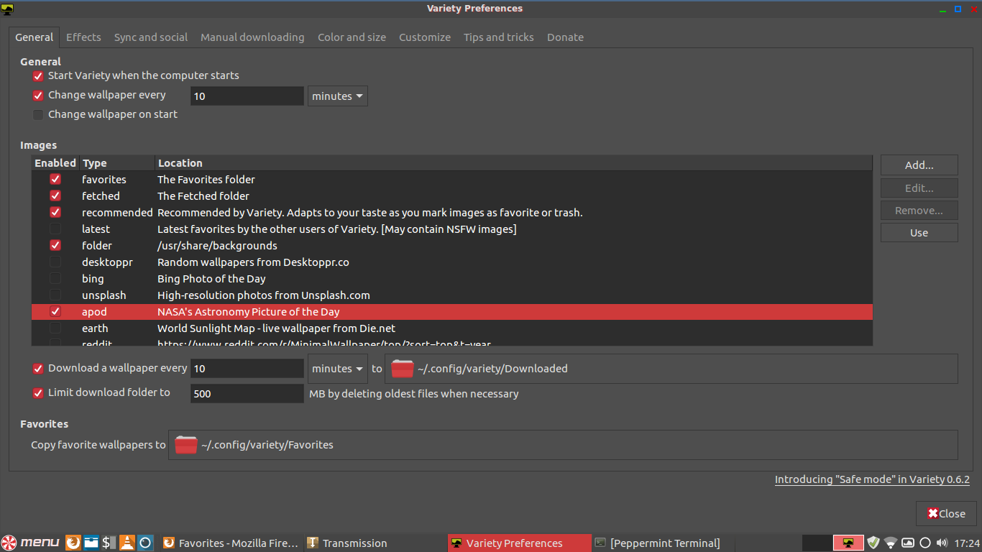
Task: Disable the favorites source checkbox
Action: click(55, 179)
